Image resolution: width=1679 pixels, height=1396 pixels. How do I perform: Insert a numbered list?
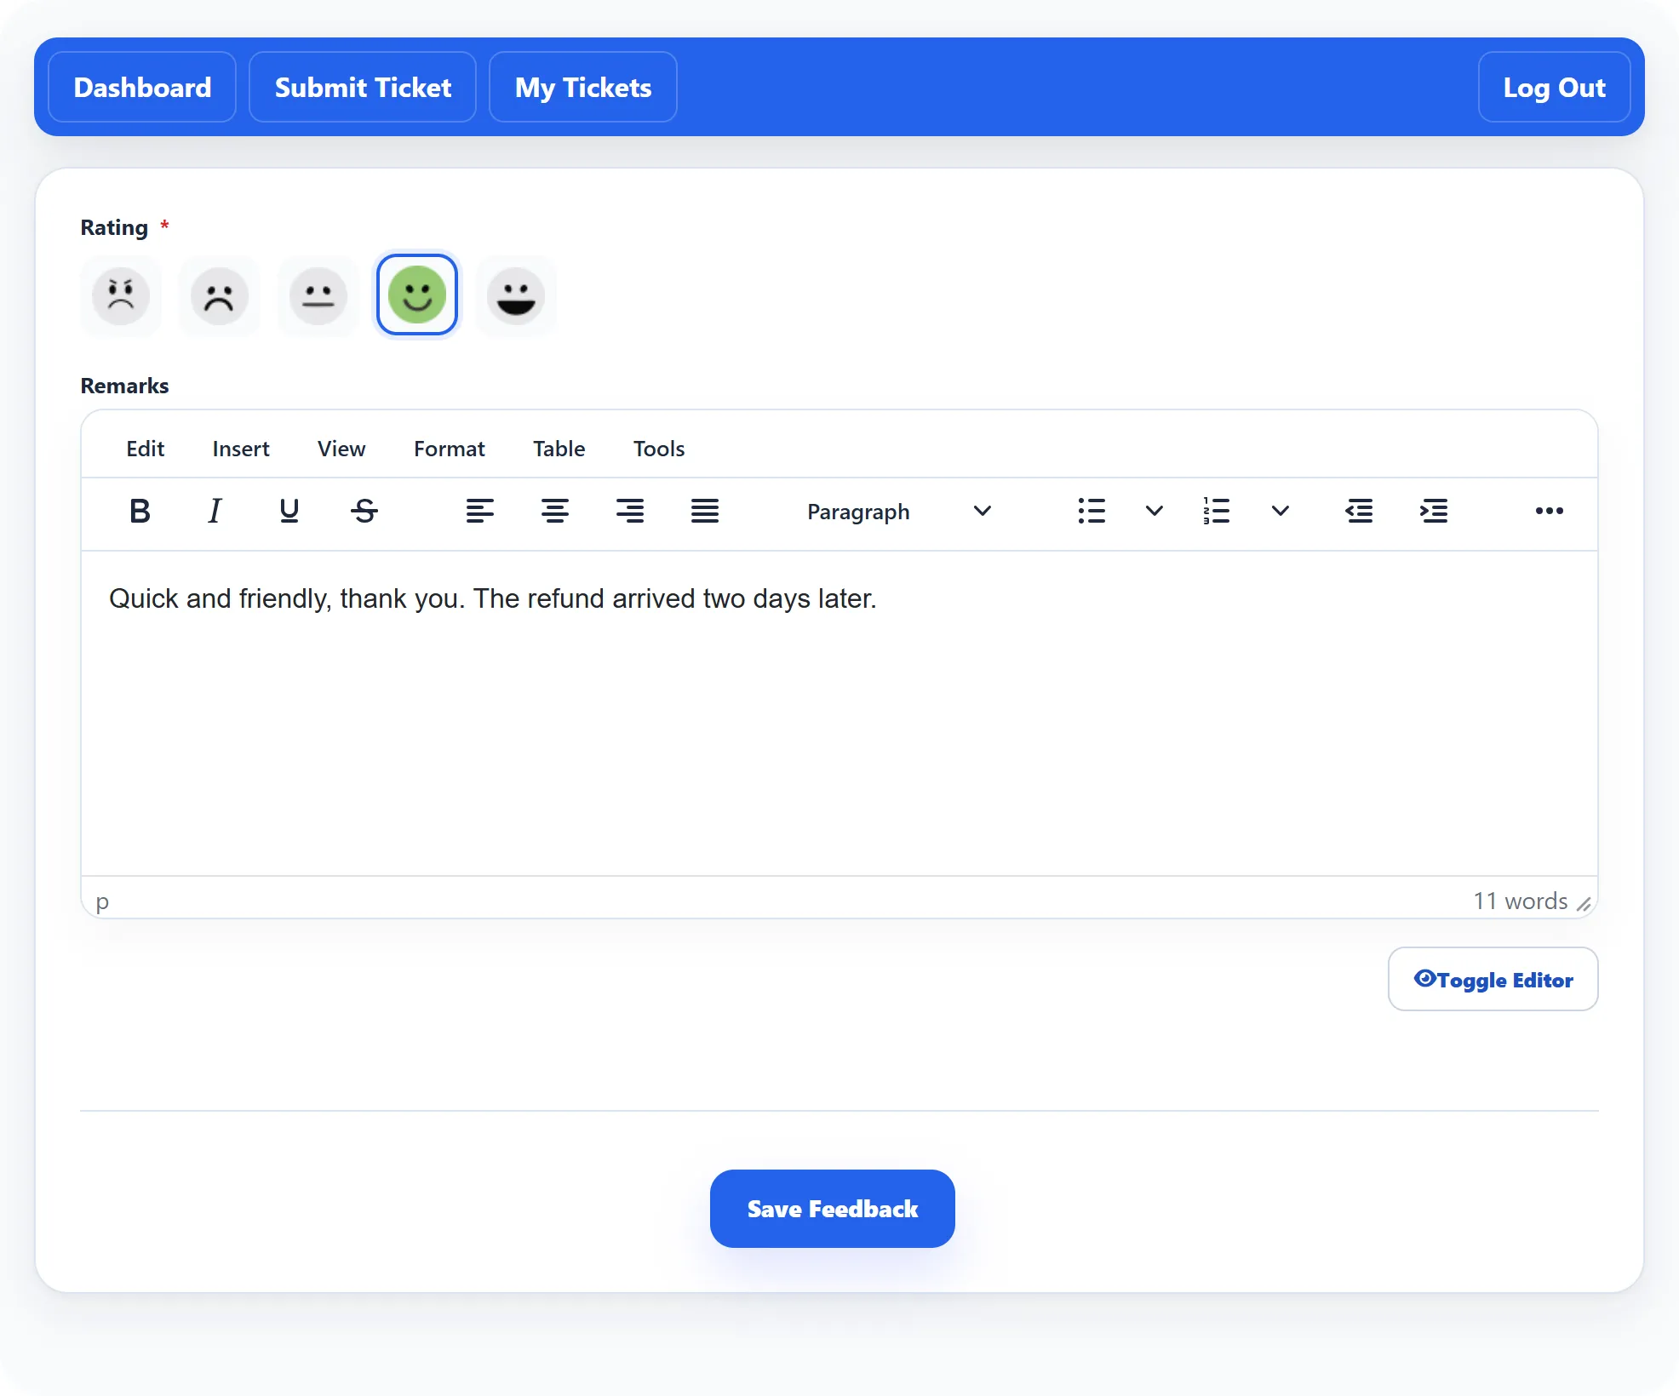(1218, 511)
